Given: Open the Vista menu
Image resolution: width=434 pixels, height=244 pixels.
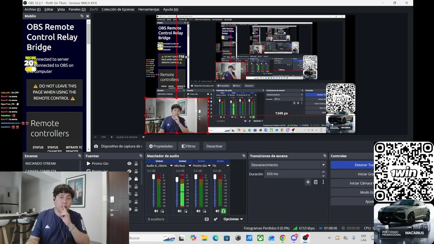Looking at the screenshot, I should point(61,9).
